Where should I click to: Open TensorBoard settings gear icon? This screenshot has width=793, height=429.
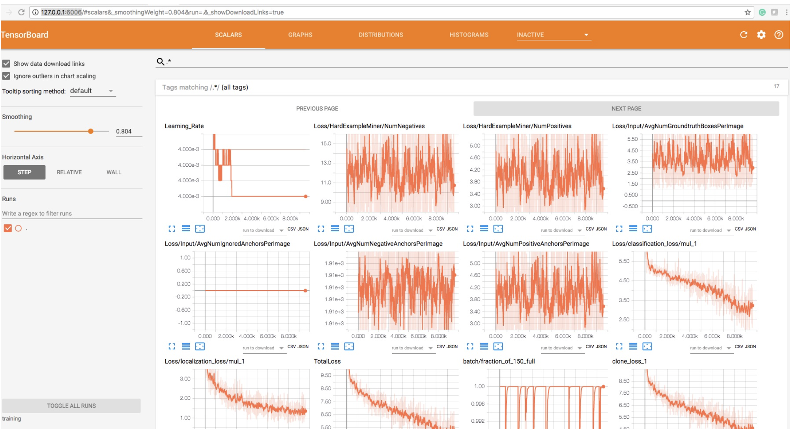coord(761,35)
